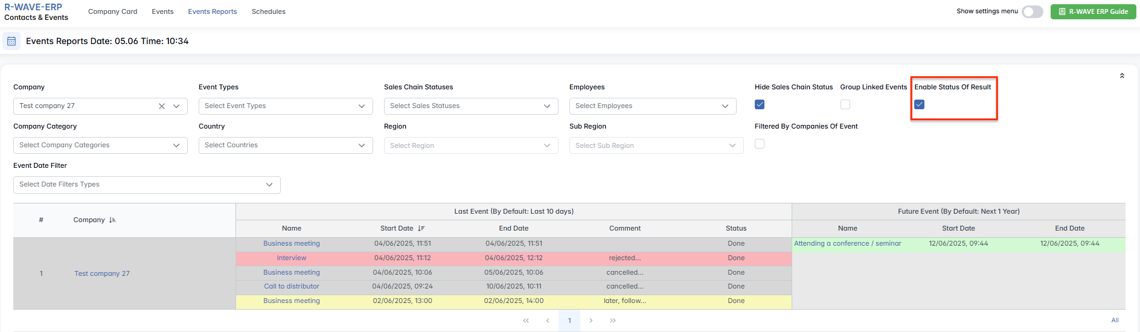The image size is (1140, 332).
Task: Toggle the Show settings menu switch
Action: point(1032,11)
